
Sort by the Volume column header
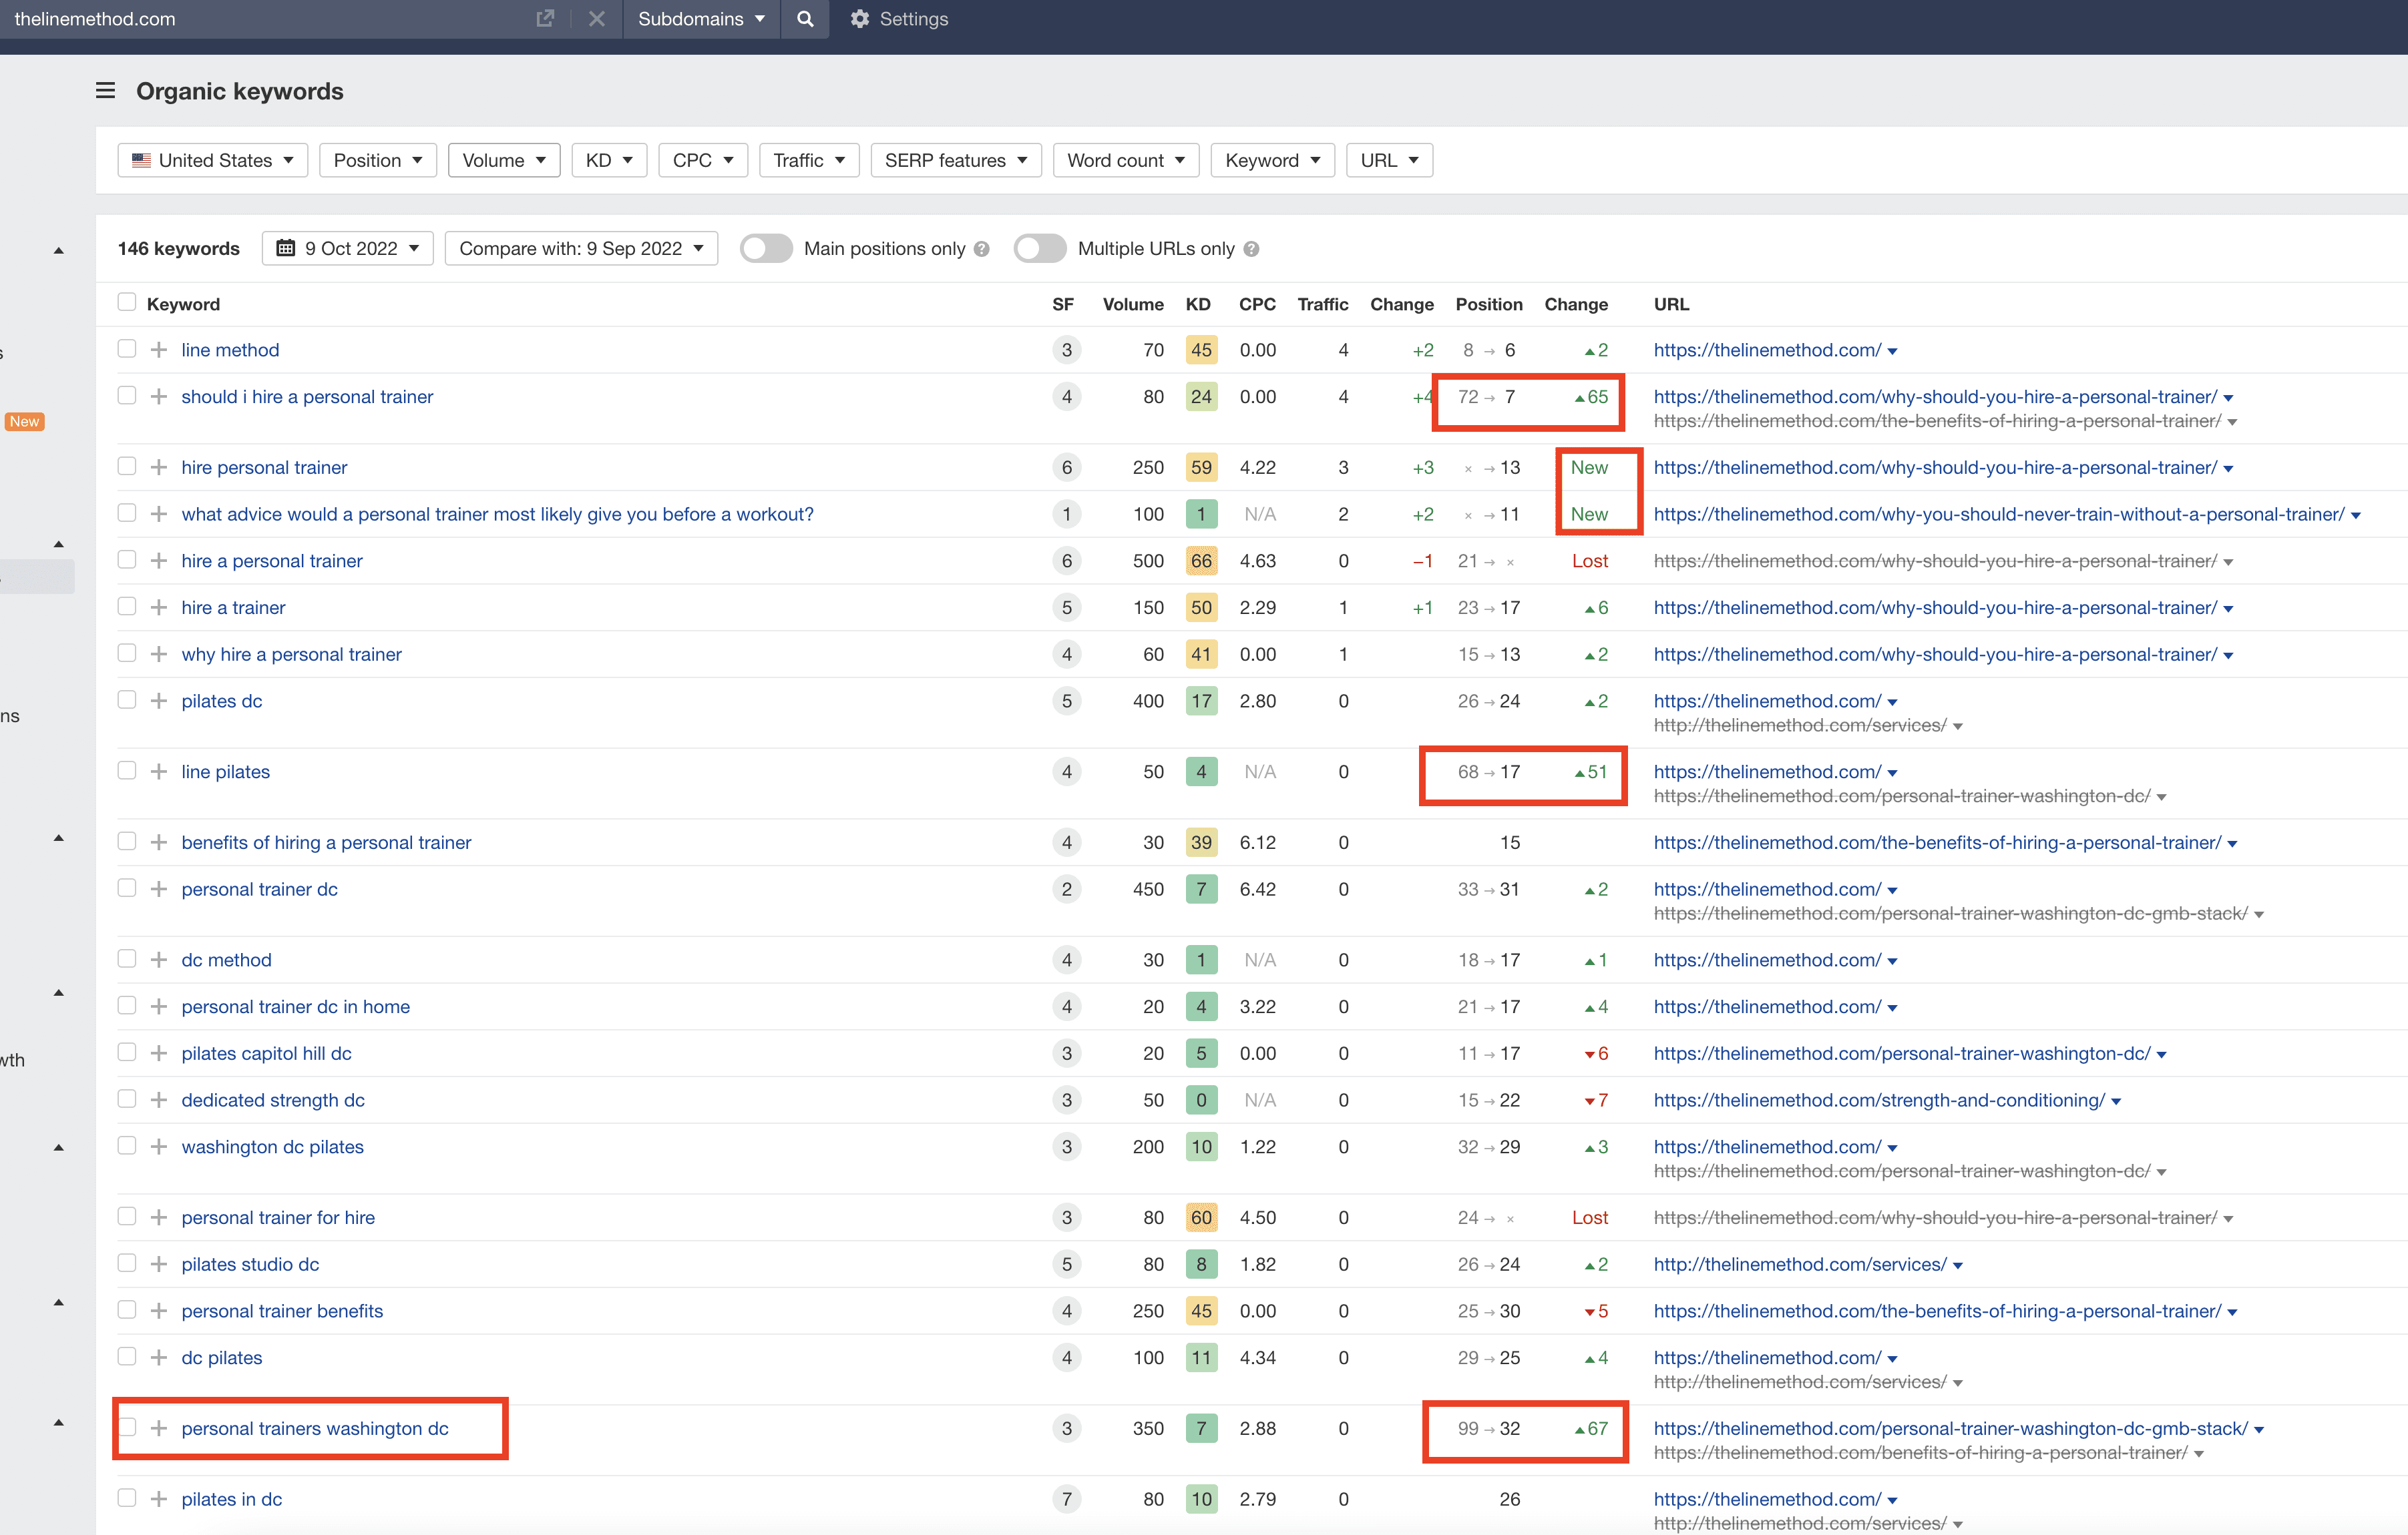tap(1132, 304)
